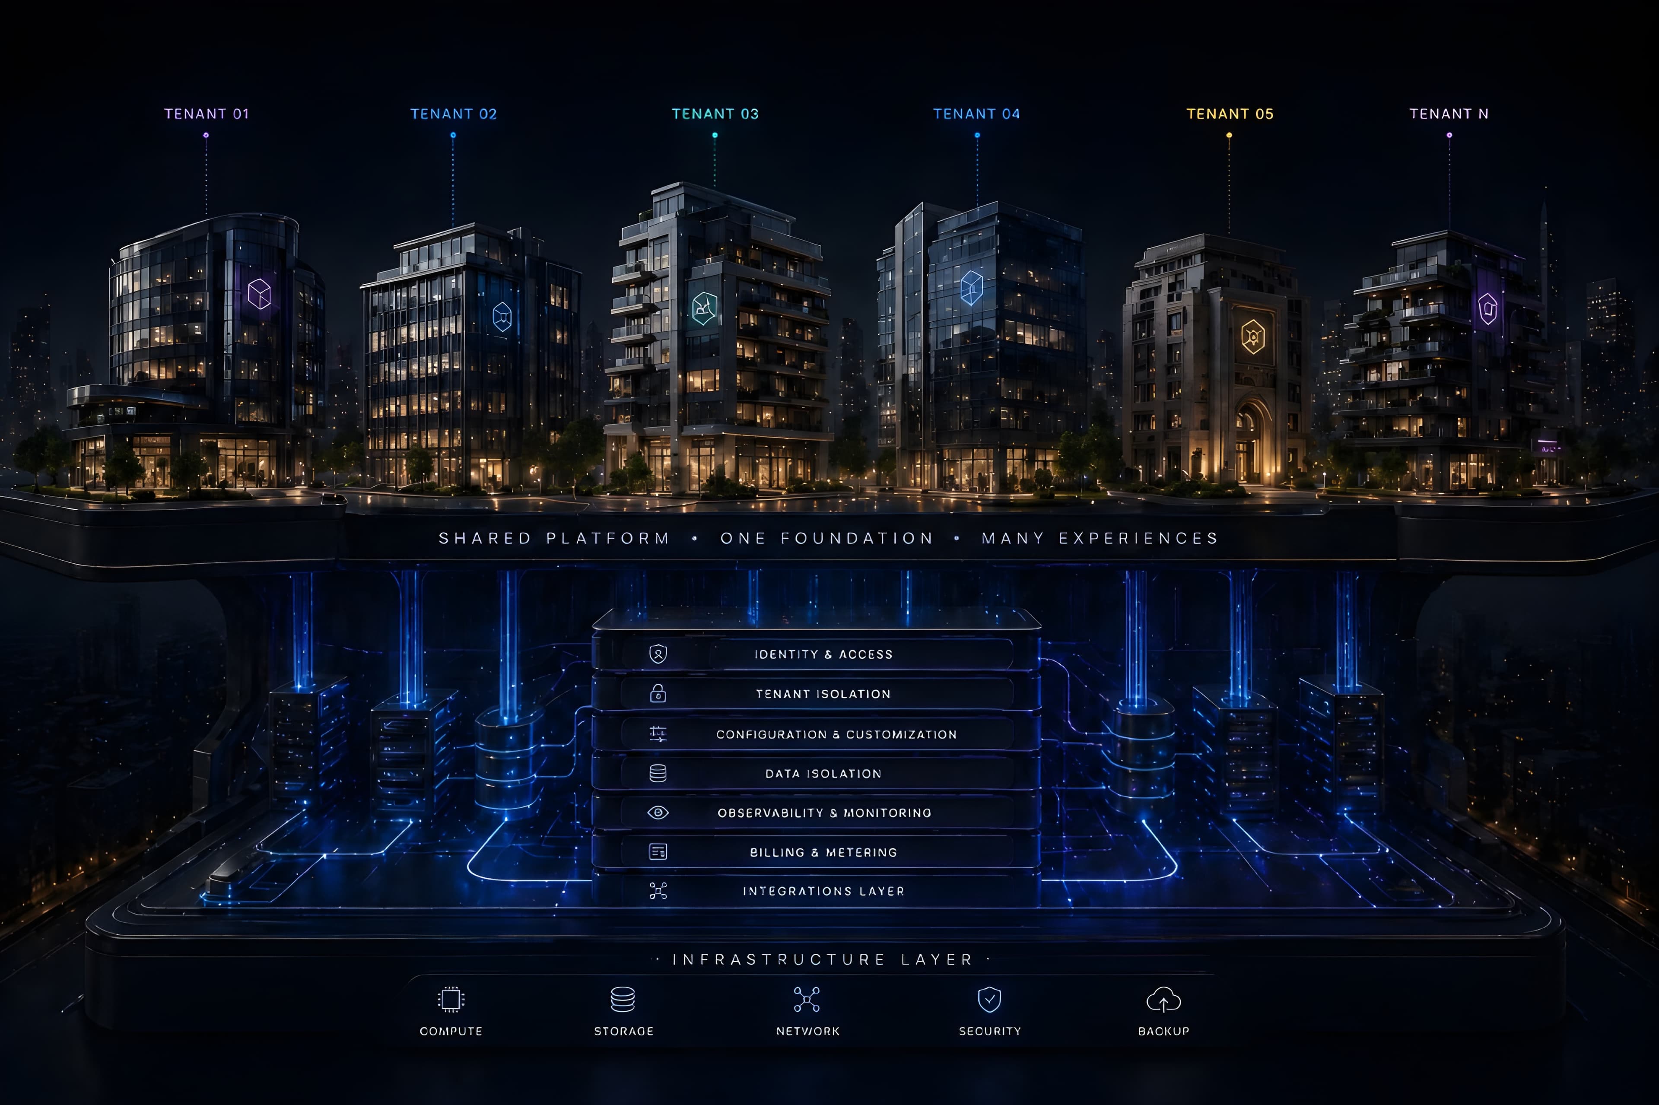Click the Compute chip icon

(x=451, y=999)
